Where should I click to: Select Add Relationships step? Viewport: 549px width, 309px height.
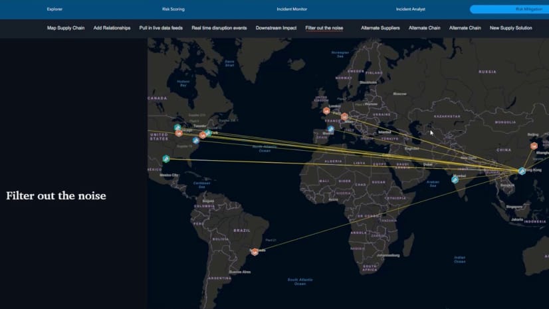click(x=112, y=28)
